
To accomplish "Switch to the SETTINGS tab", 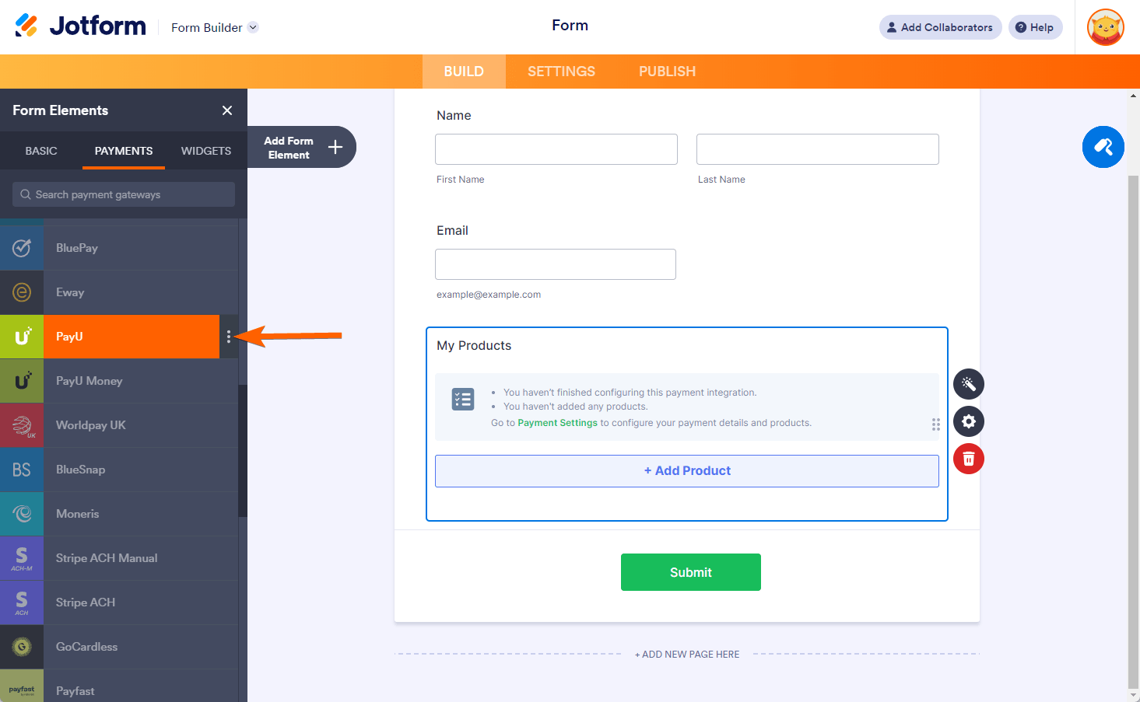I will 561,72.
